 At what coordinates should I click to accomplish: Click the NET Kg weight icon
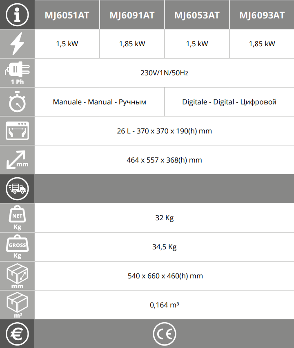click(17, 218)
